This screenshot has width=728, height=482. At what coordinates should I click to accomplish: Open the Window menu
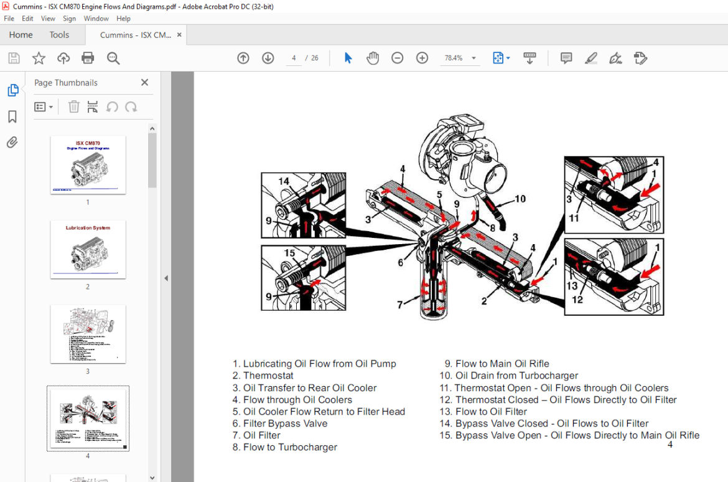click(96, 19)
